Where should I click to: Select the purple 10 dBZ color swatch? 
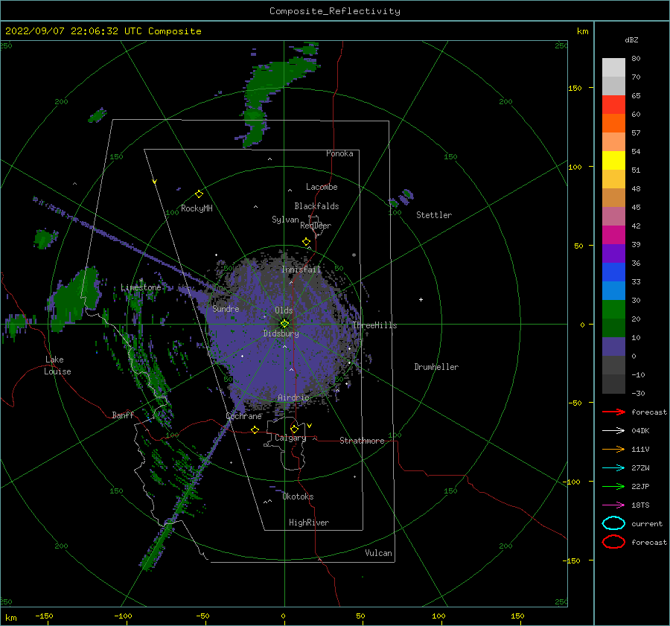(x=613, y=346)
